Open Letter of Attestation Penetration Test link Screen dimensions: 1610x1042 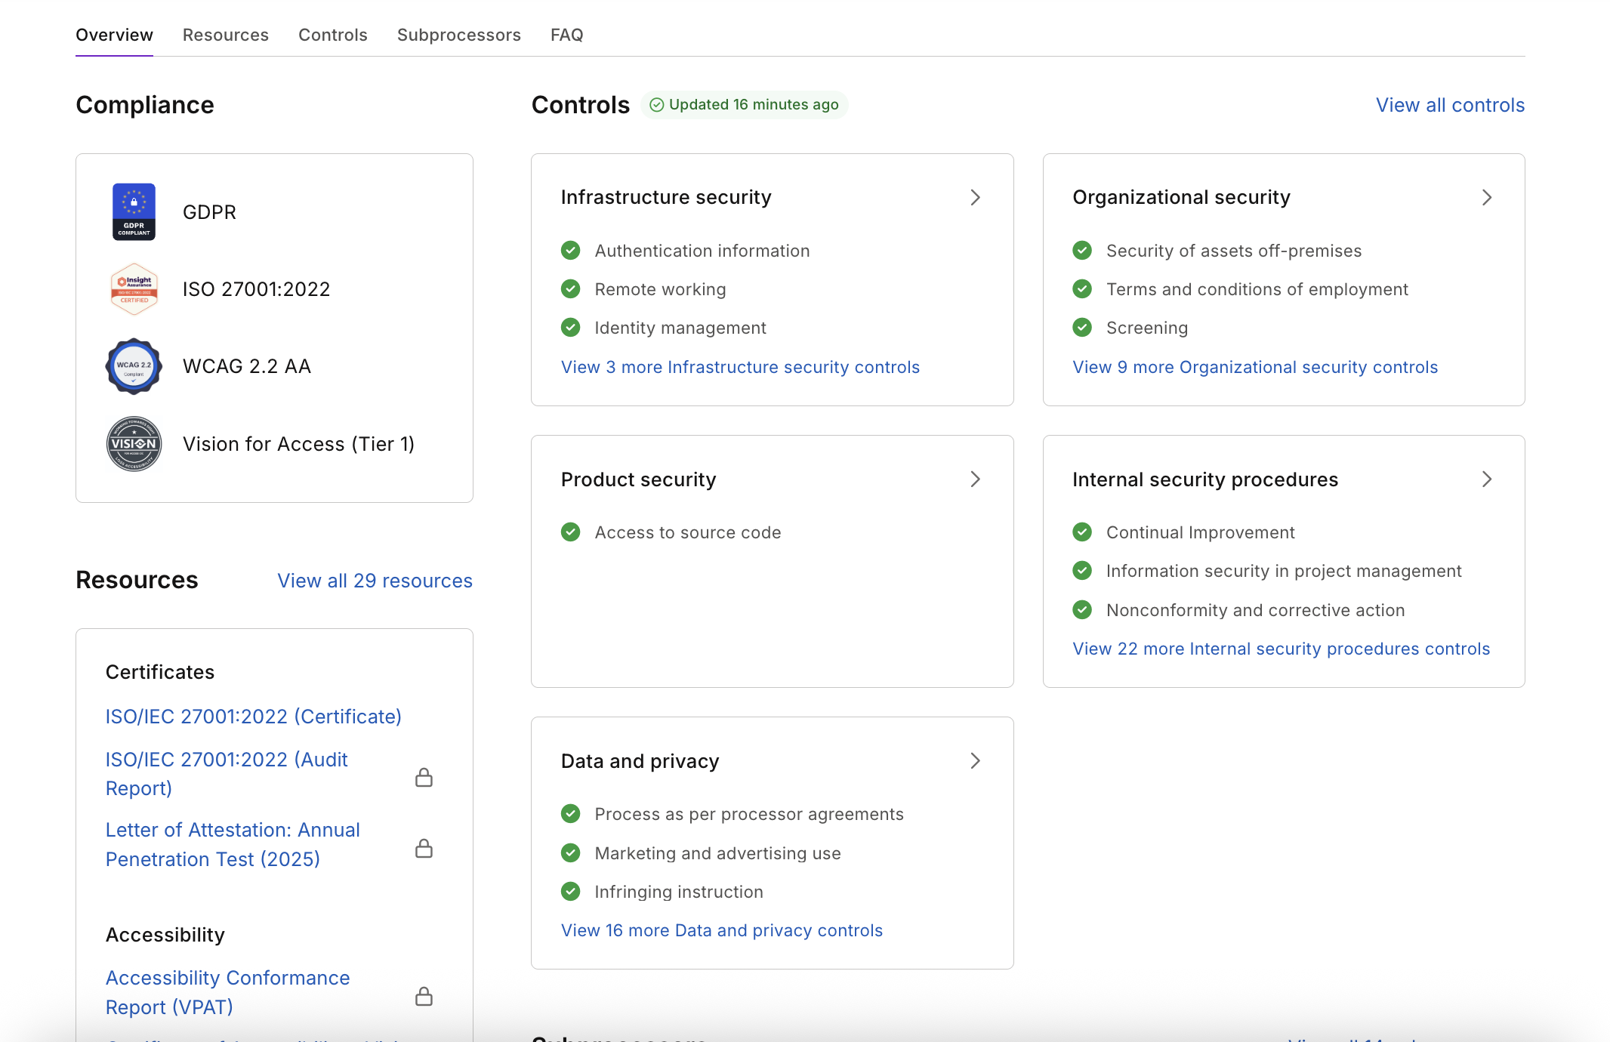(233, 845)
